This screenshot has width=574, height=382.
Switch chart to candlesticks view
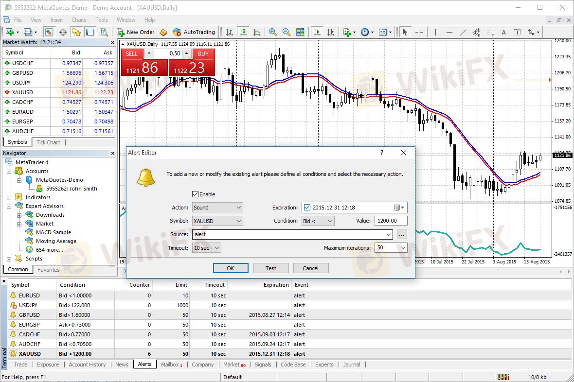[x=243, y=32]
